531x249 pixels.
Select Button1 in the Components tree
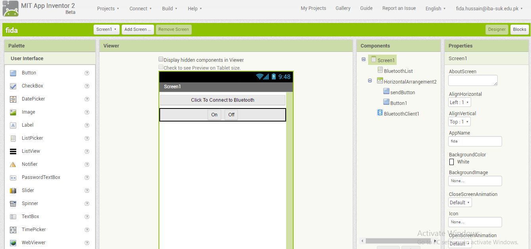coord(399,103)
